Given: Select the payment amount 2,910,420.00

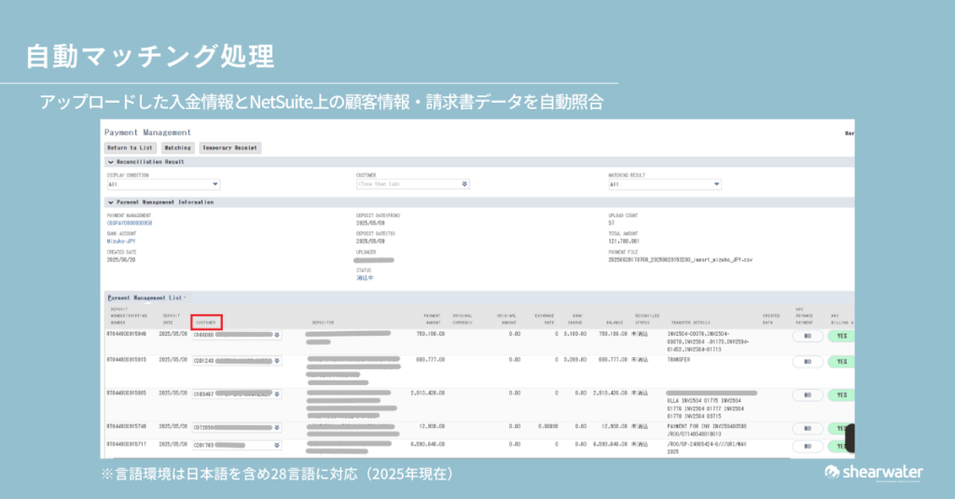Looking at the screenshot, I should pos(427,393).
